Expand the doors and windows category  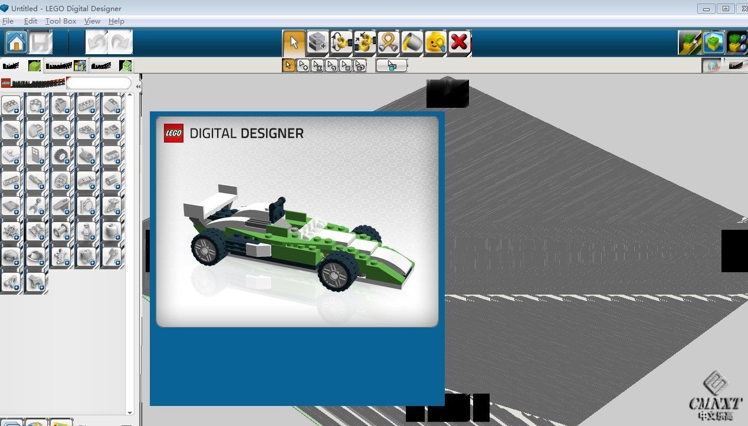click(x=37, y=155)
